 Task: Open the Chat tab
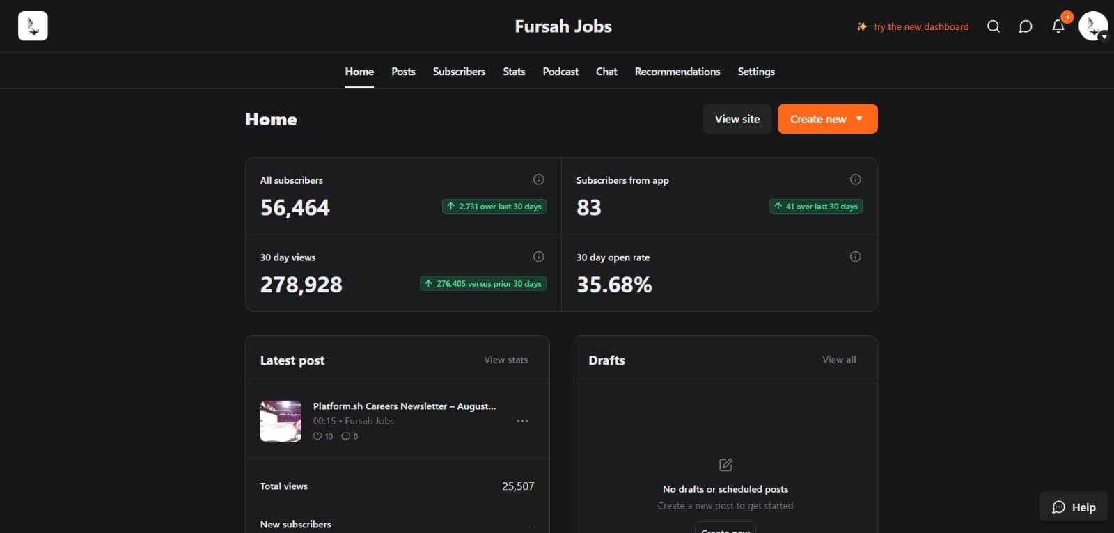(606, 72)
